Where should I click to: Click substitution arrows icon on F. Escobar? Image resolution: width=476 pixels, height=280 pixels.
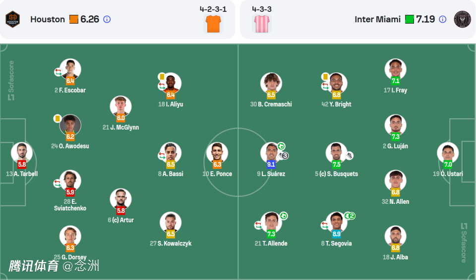coord(58,72)
